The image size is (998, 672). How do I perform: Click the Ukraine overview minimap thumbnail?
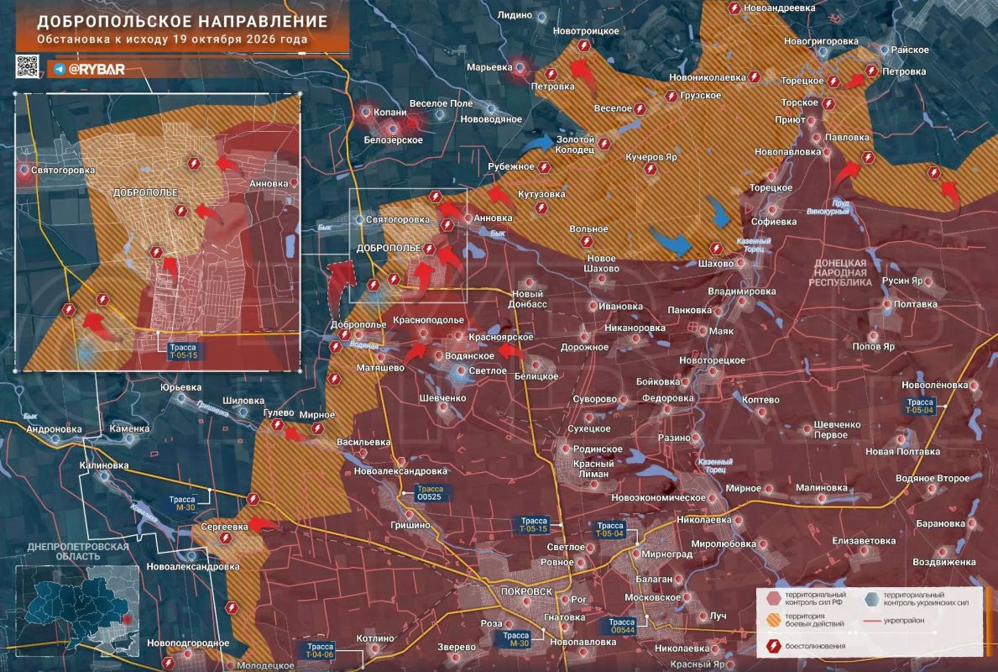point(78,612)
